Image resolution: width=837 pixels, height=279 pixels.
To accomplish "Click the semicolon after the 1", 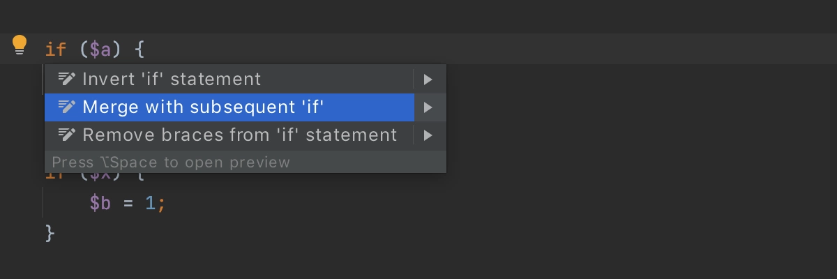I will pos(161,205).
